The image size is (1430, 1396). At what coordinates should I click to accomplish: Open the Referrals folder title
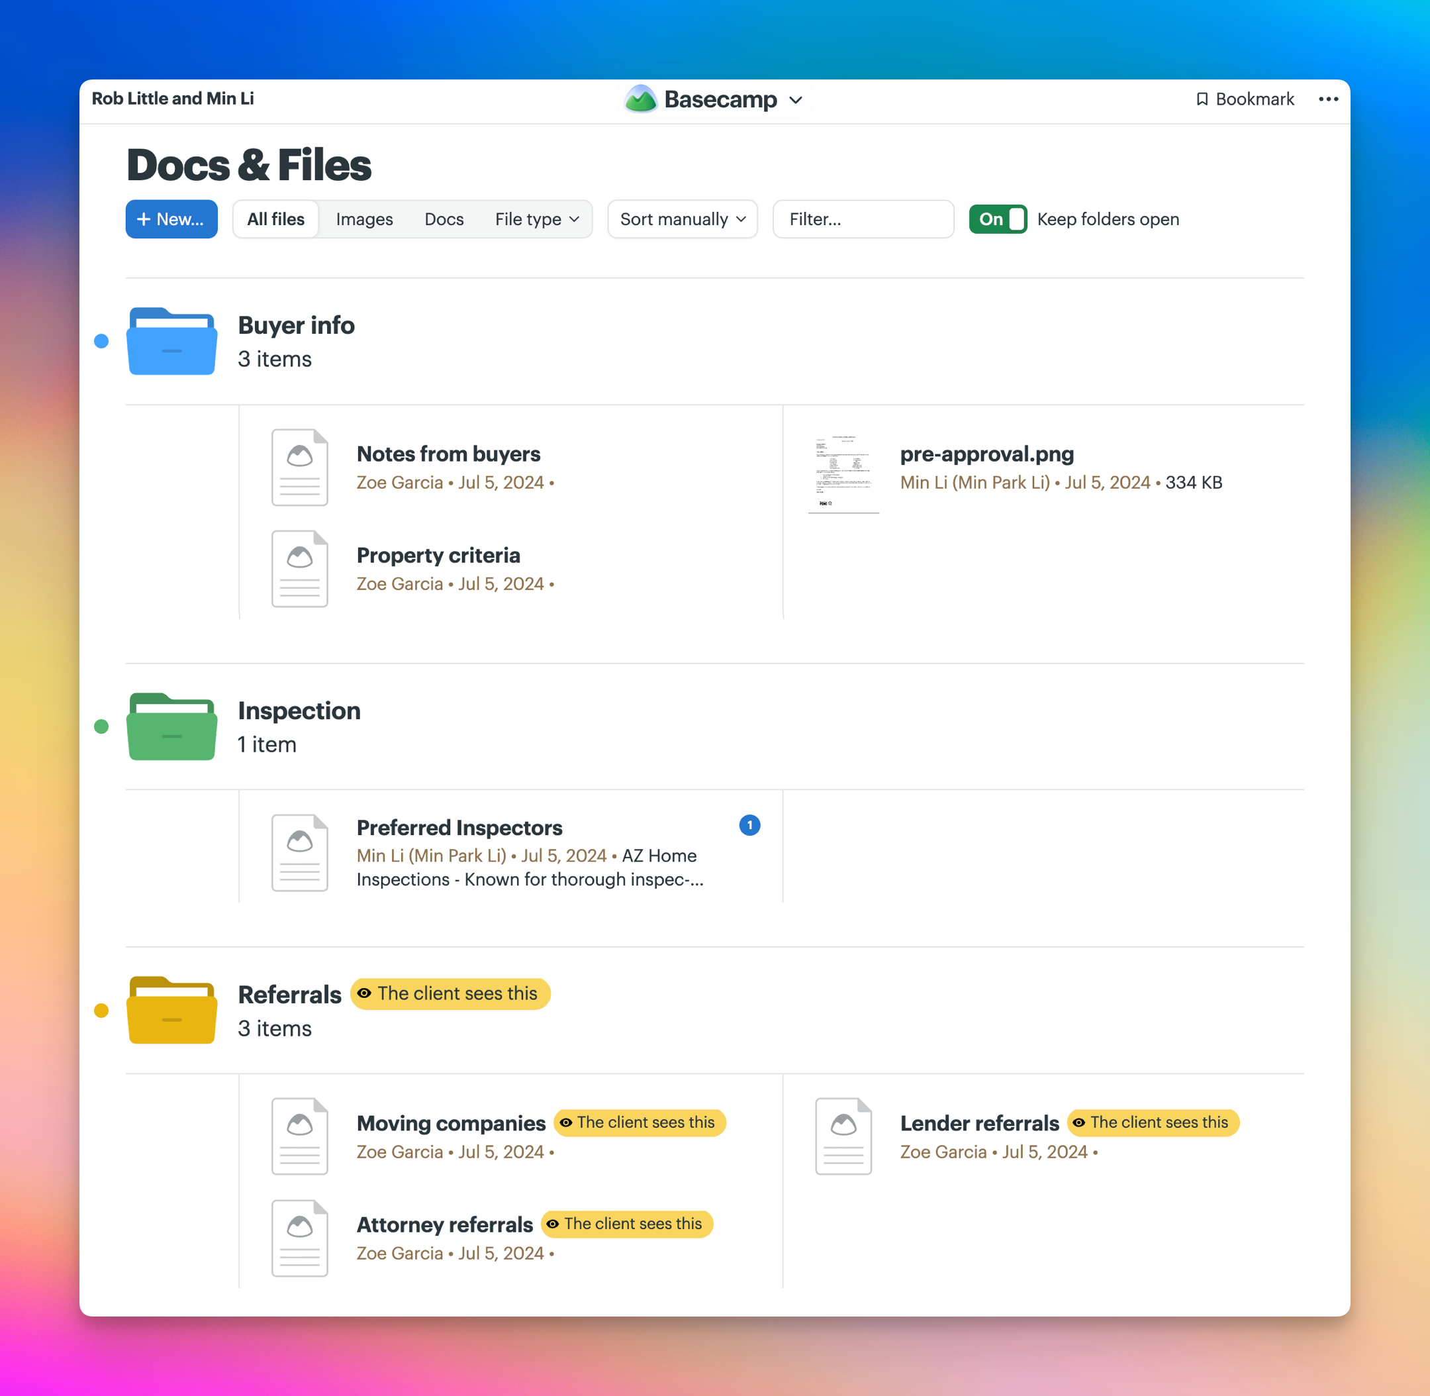[x=289, y=994]
